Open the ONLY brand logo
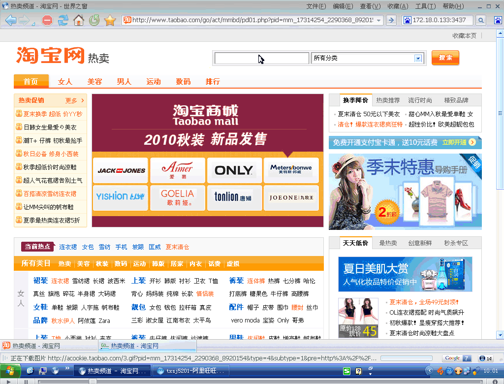 (234, 170)
